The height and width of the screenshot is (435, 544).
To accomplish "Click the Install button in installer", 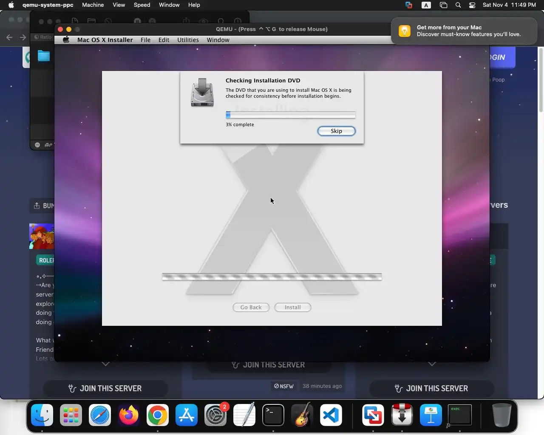I will (292, 307).
